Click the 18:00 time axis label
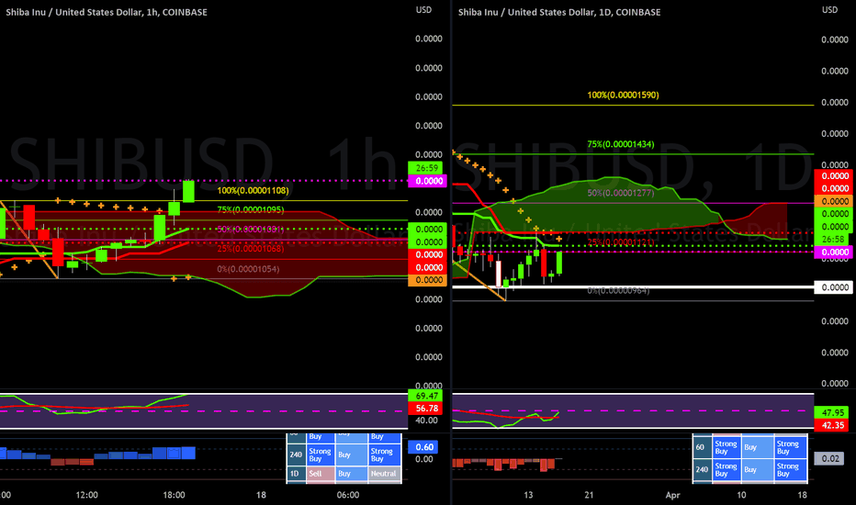The image size is (856, 505). pyautogui.click(x=175, y=495)
